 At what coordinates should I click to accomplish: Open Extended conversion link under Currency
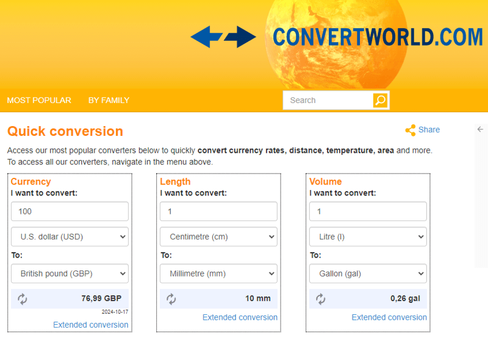coord(91,325)
